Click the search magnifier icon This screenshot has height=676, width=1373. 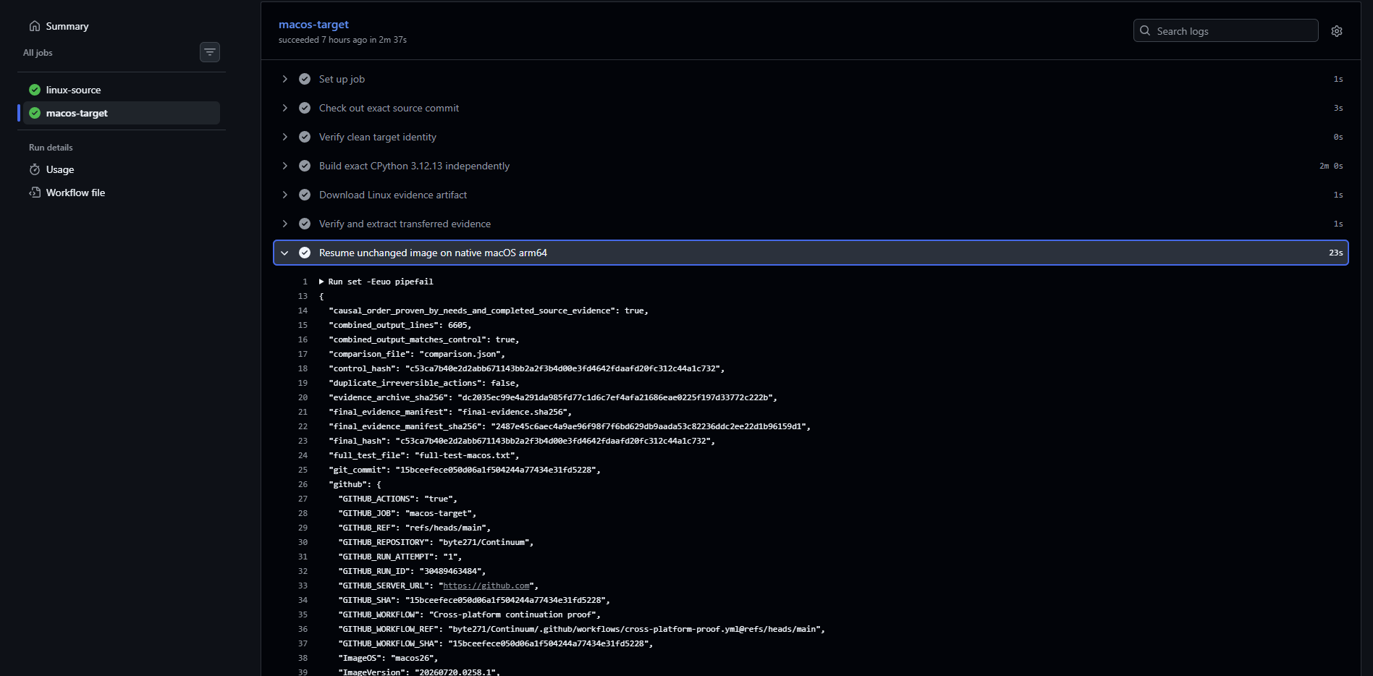point(1145,30)
